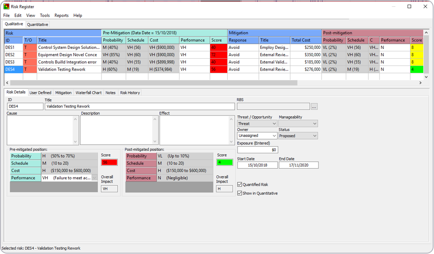This screenshot has width=434, height=254.
Task: Click Control System Design Solution title cell
Action: click(x=69, y=48)
